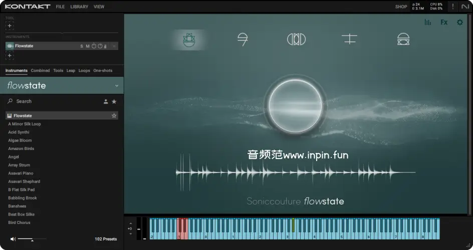Open the fourth page icon with the crossed lines

349,39
